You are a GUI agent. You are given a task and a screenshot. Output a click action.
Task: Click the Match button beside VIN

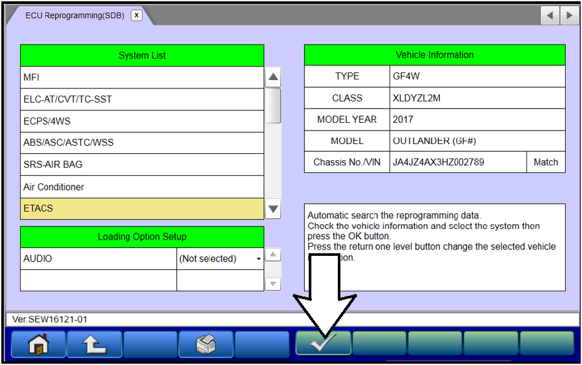coord(545,162)
